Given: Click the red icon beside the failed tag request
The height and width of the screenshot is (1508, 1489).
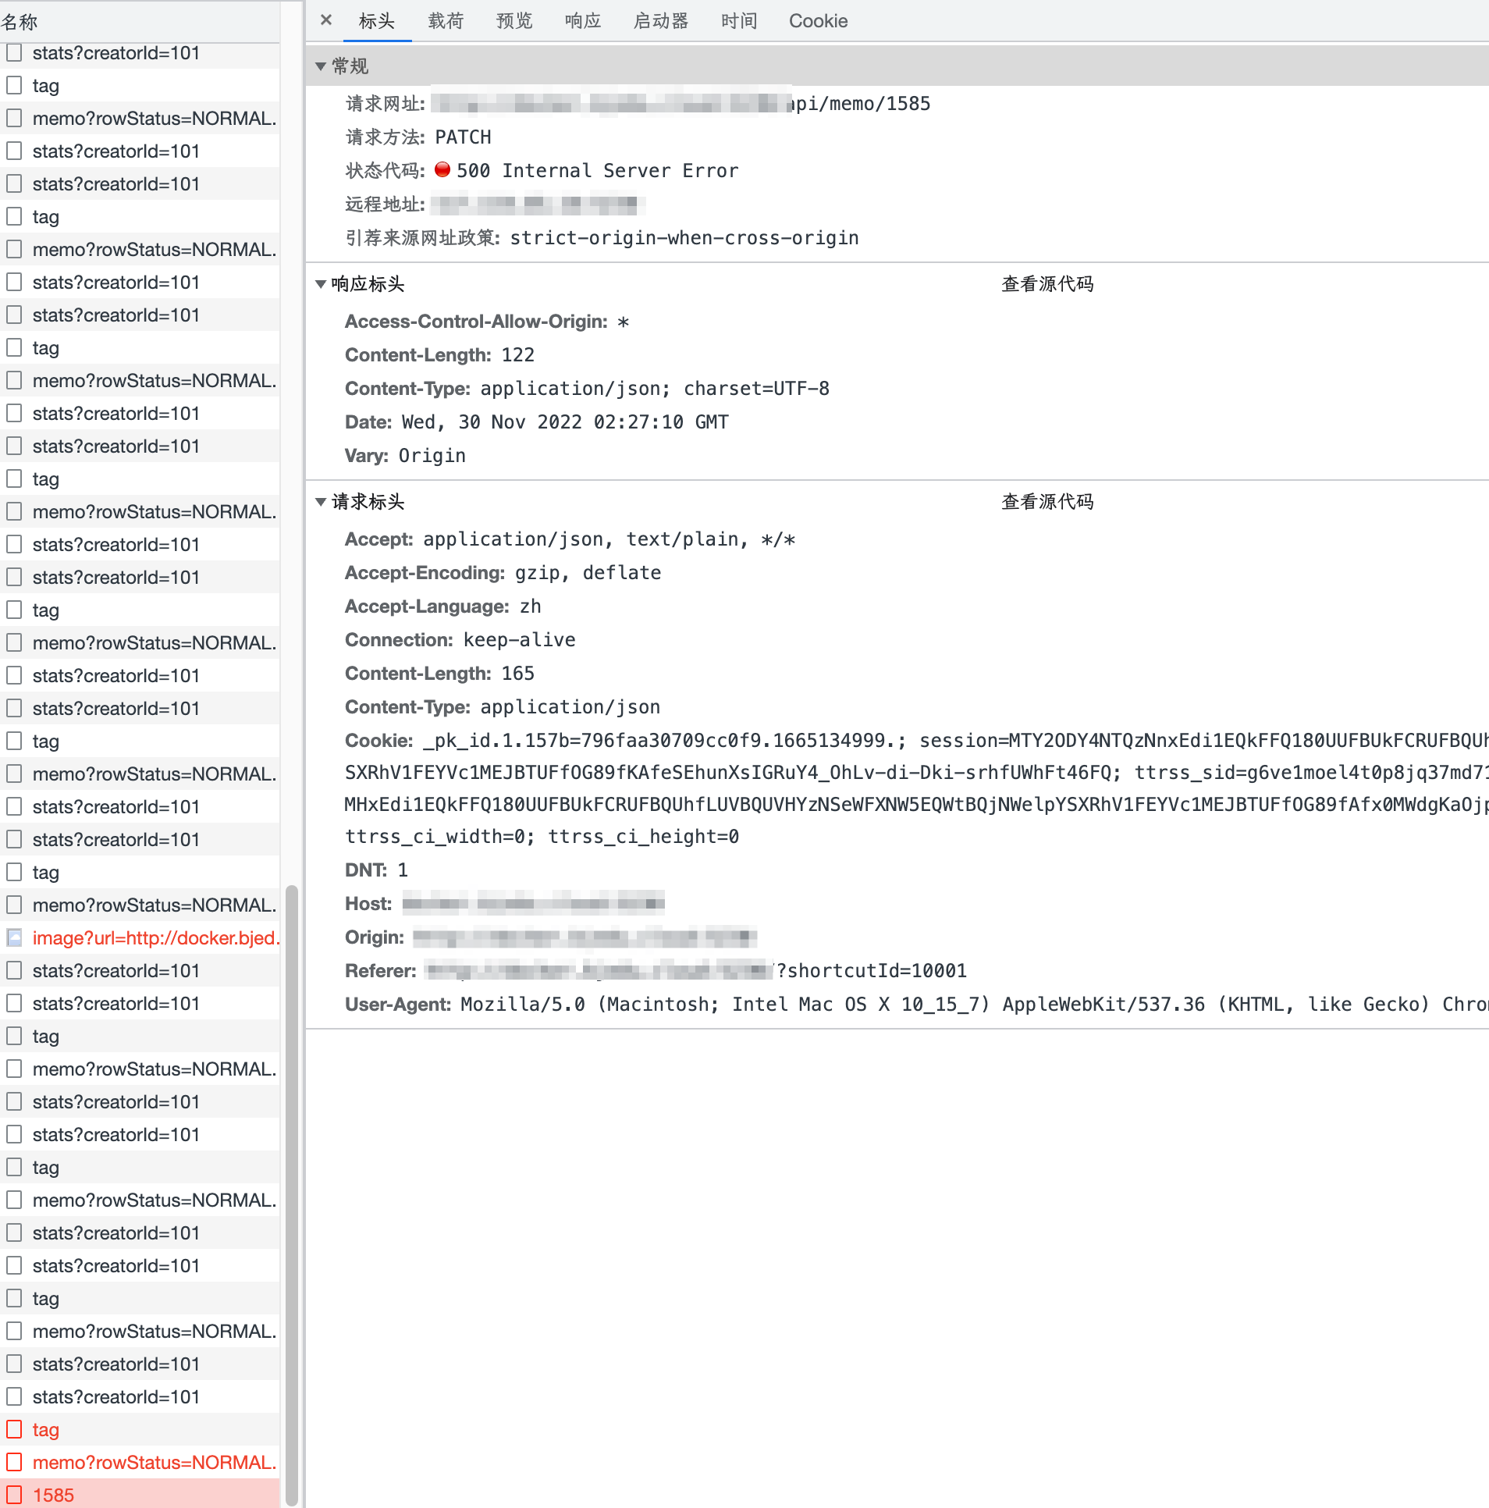Looking at the screenshot, I should (14, 1429).
